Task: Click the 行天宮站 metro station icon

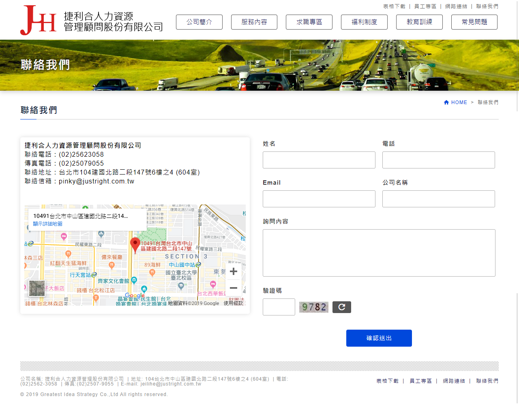Action: click(94, 275)
